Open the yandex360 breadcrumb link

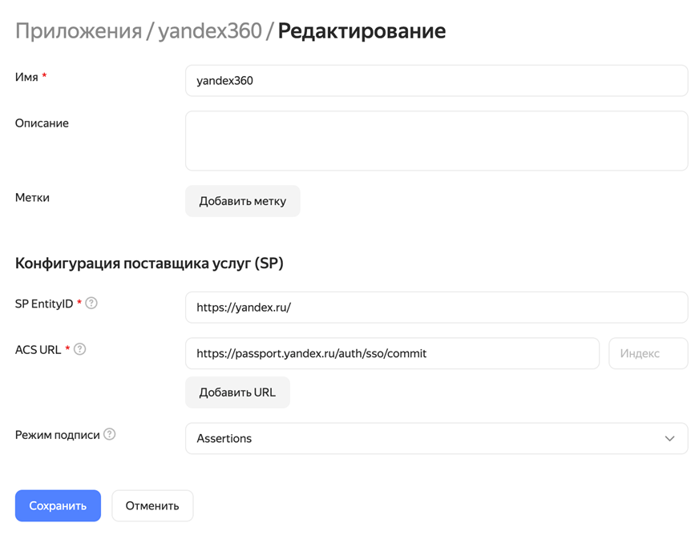[x=210, y=31]
